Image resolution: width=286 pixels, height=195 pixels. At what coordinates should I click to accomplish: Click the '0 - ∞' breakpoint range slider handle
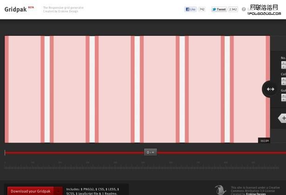point(150,152)
